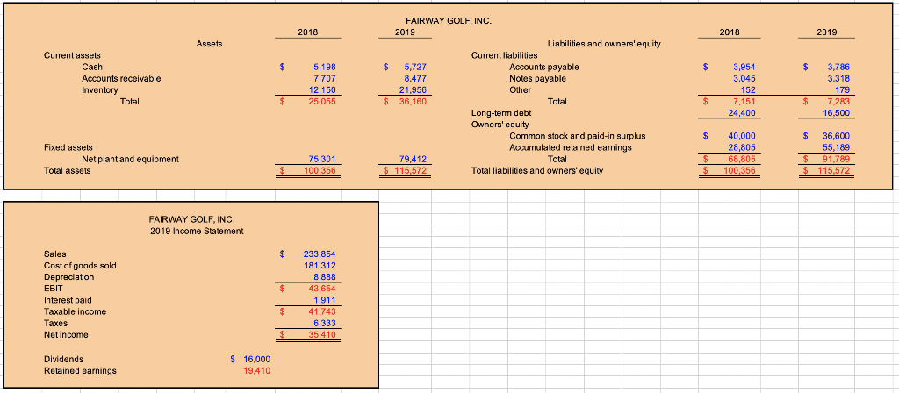Select owners' equity total 68,805
899x393 pixels.
[x=742, y=159]
